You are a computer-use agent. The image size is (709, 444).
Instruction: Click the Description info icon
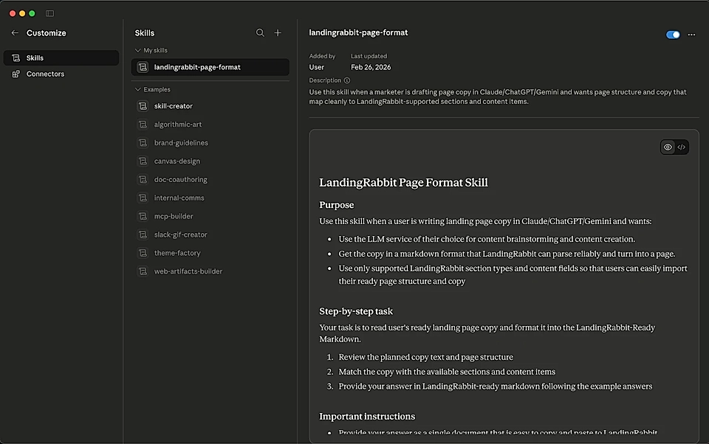347,80
